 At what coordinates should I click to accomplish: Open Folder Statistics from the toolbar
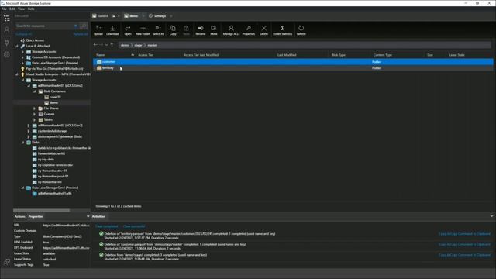pos(282,30)
